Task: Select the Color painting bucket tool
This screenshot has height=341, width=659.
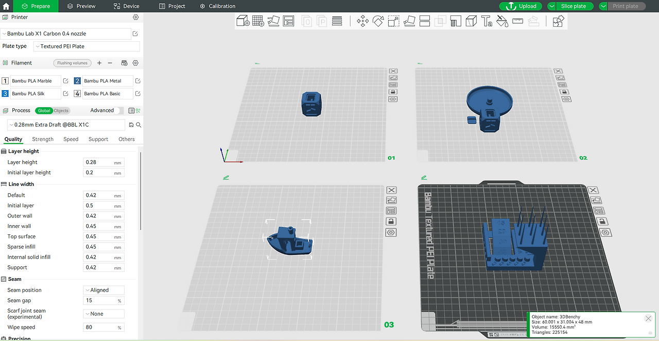Action: coord(502,21)
